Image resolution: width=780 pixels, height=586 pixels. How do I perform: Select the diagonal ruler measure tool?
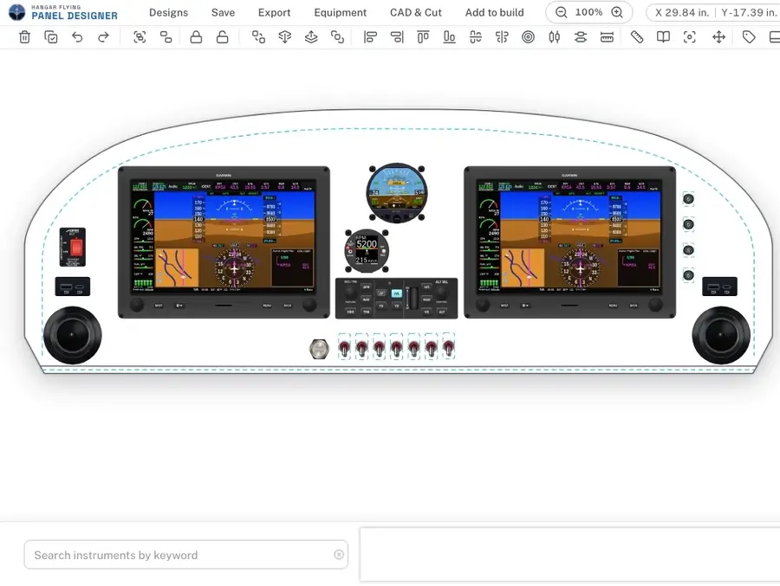637,37
